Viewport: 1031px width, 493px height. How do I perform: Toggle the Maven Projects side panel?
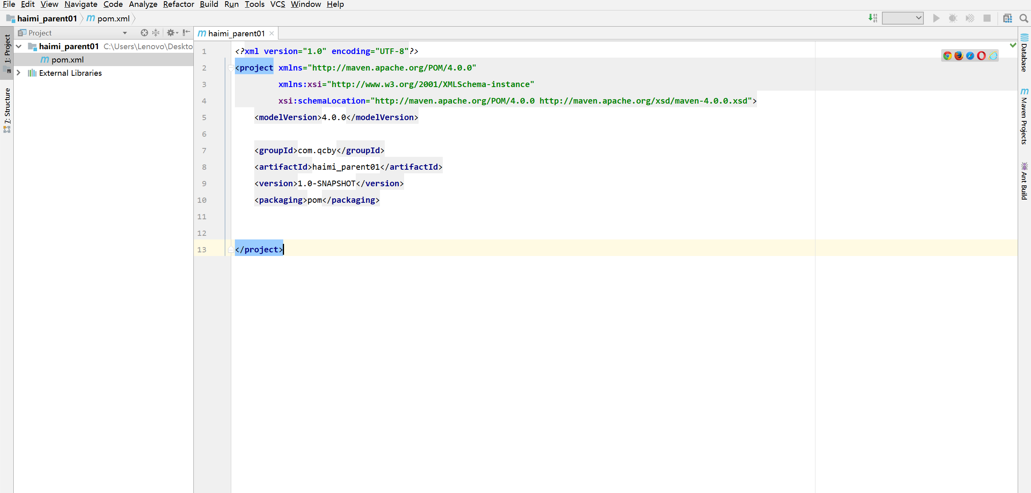coord(1024,117)
